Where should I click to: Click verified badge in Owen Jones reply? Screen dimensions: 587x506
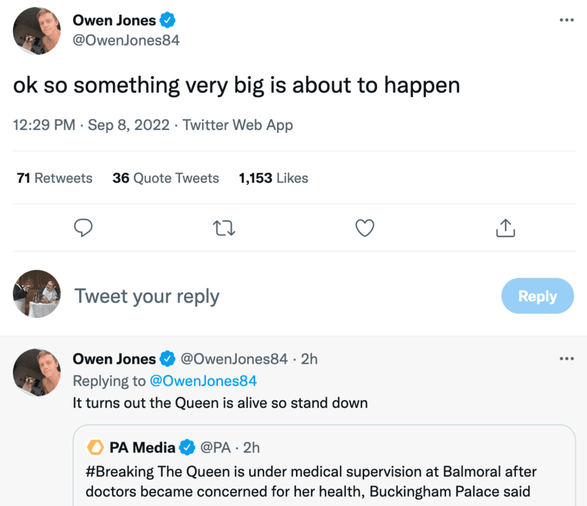(168, 358)
